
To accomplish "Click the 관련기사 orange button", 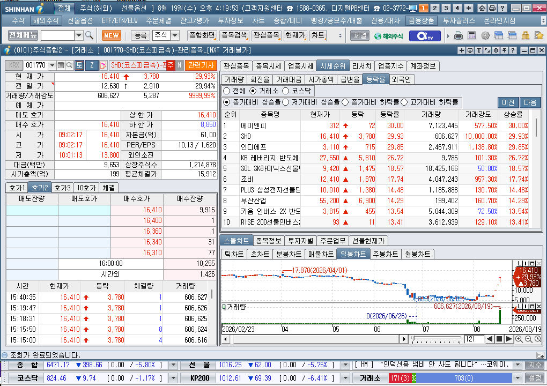I will [x=201, y=65].
